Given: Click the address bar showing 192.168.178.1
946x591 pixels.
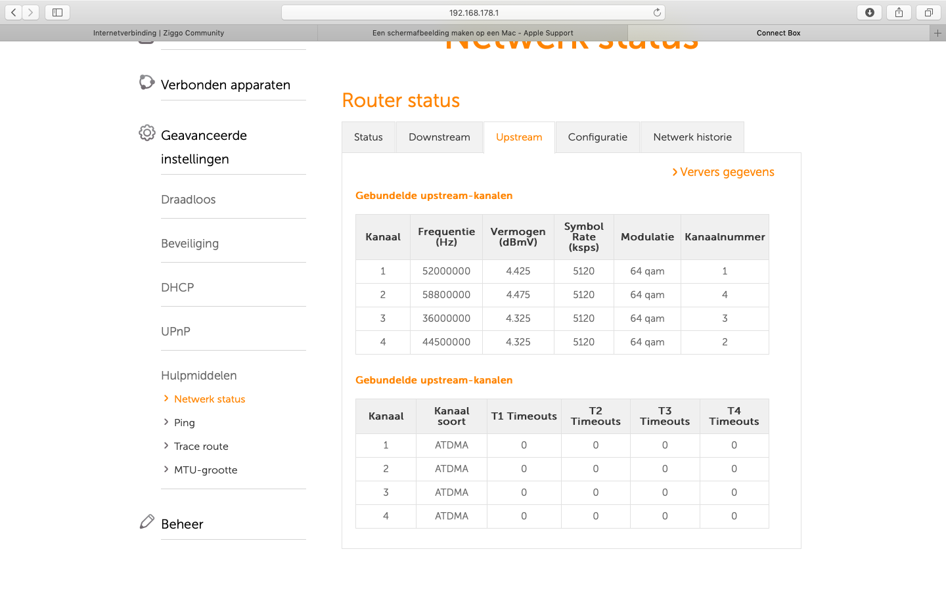Looking at the screenshot, I should pyautogui.click(x=473, y=12).
